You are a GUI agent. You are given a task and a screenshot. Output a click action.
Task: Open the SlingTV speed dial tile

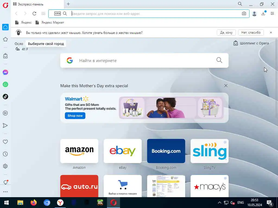pos(210,151)
